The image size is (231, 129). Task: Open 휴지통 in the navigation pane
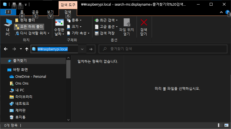point(20,117)
